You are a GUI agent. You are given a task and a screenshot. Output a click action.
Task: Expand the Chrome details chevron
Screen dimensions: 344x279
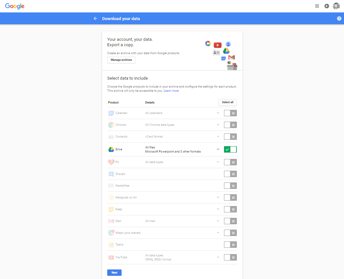[x=218, y=125]
